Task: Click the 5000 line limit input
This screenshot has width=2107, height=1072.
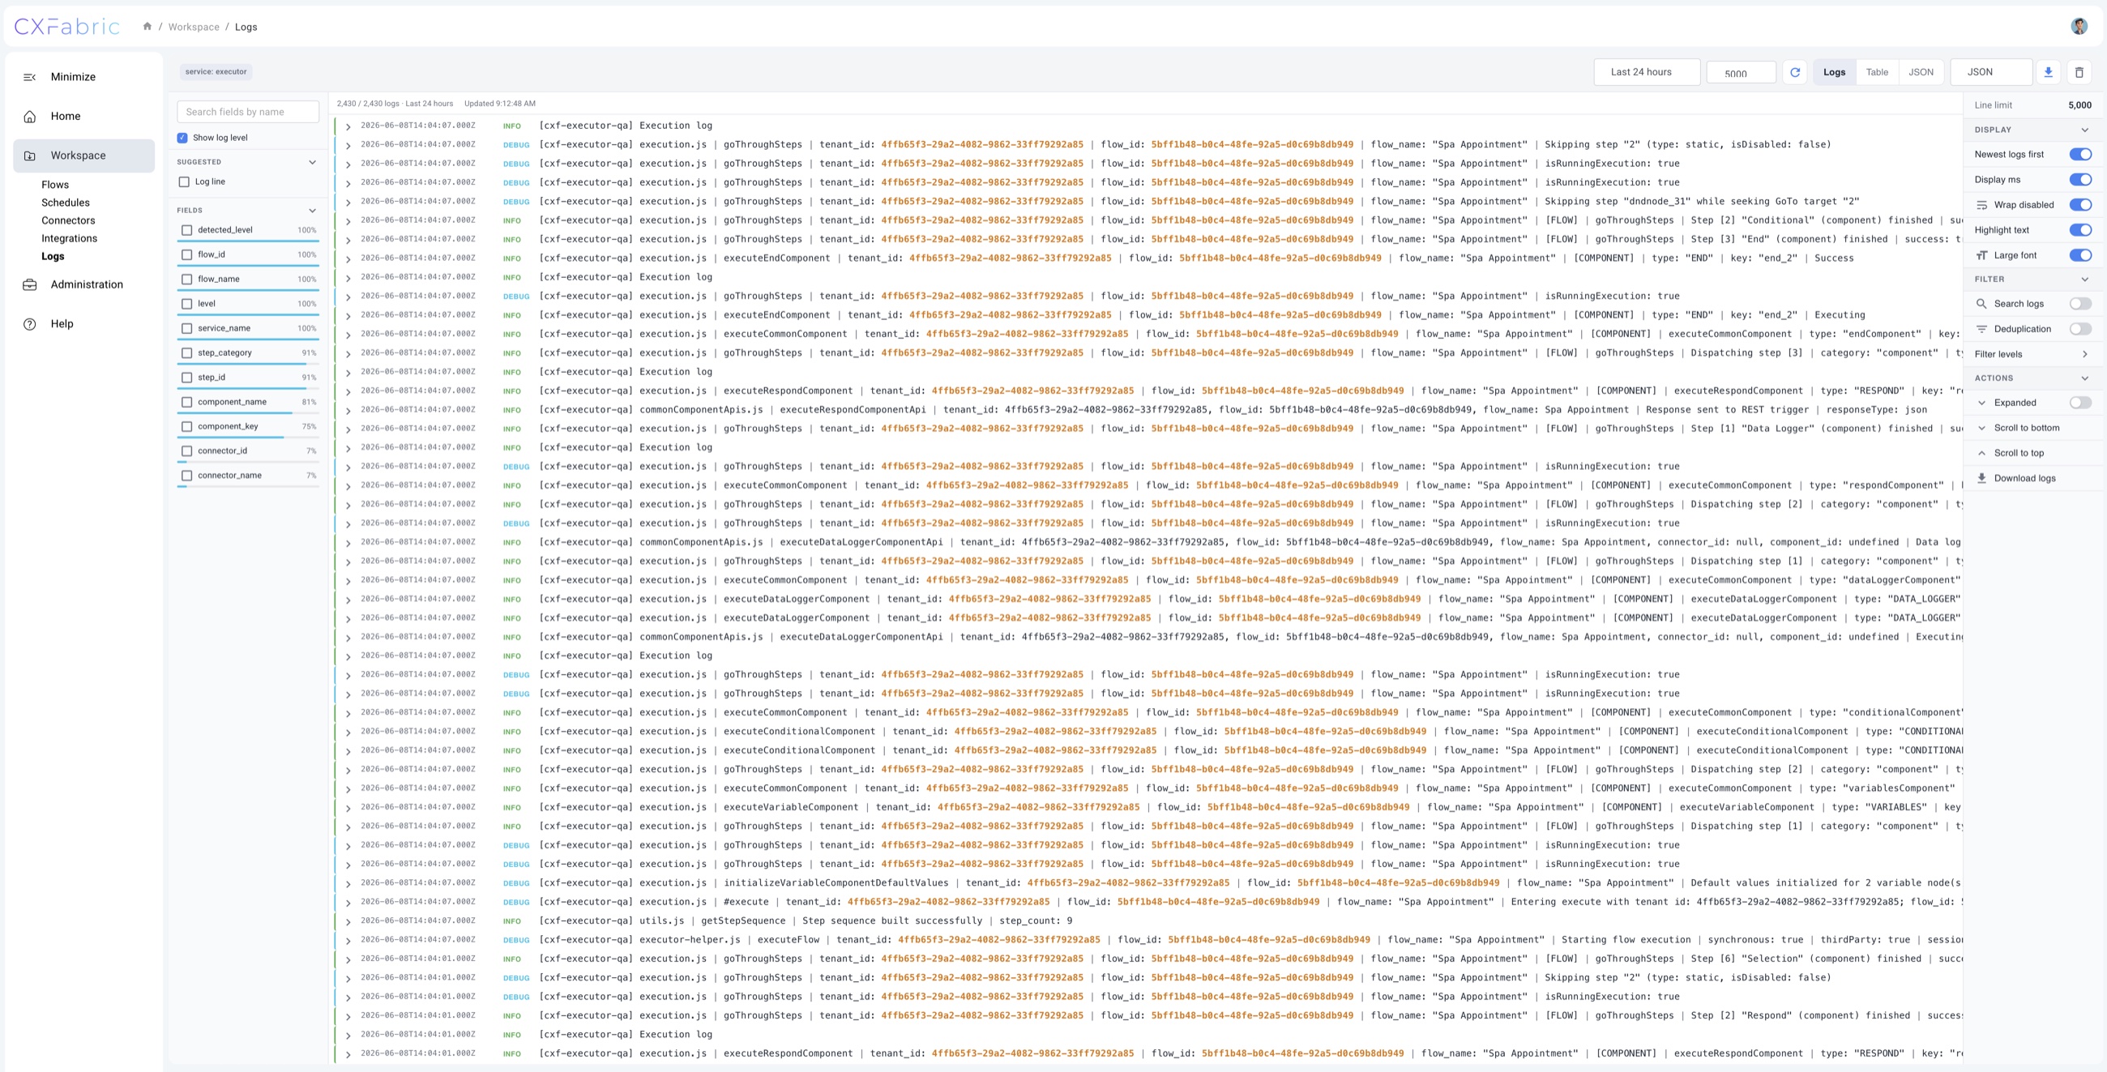Action: 1741,73
